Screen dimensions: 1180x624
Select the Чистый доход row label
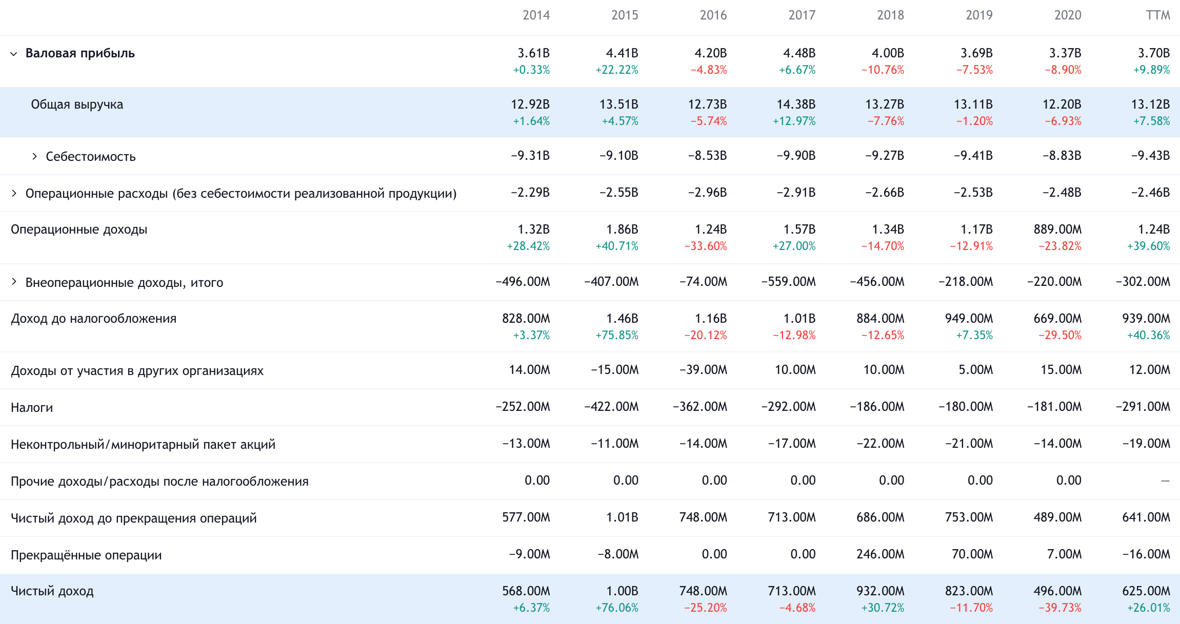click(52, 591)
